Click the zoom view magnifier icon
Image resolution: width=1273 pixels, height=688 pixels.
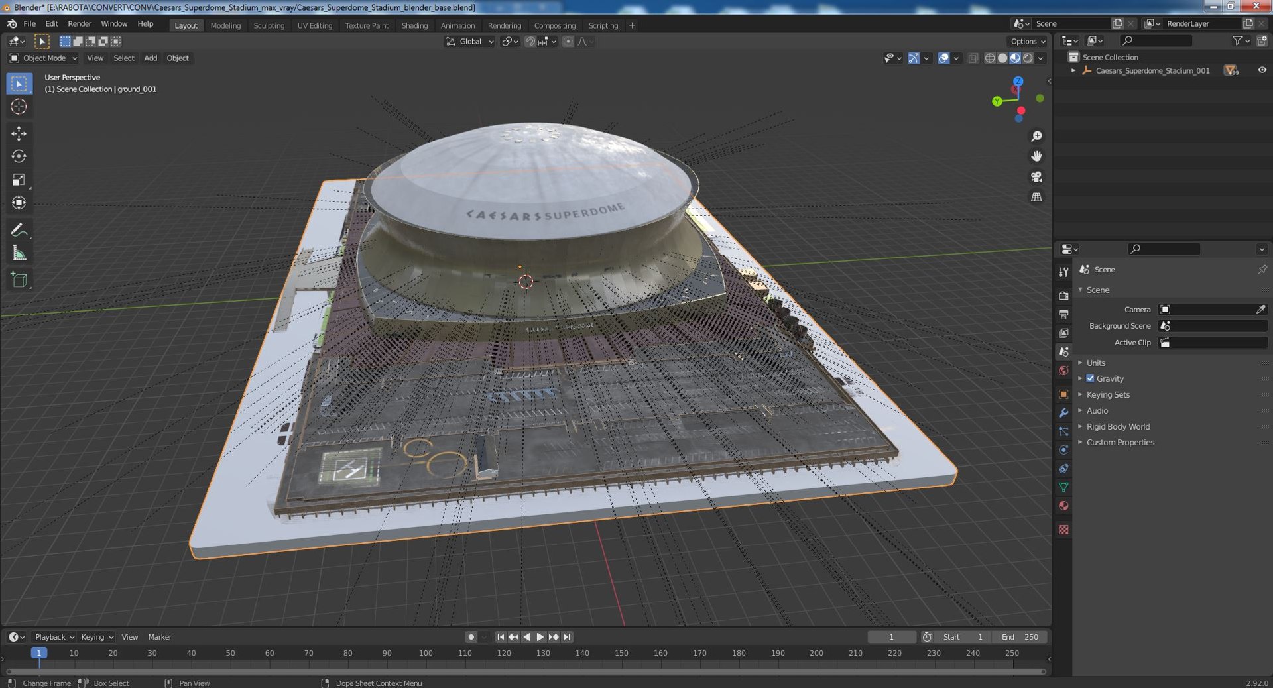[1036, 136]
